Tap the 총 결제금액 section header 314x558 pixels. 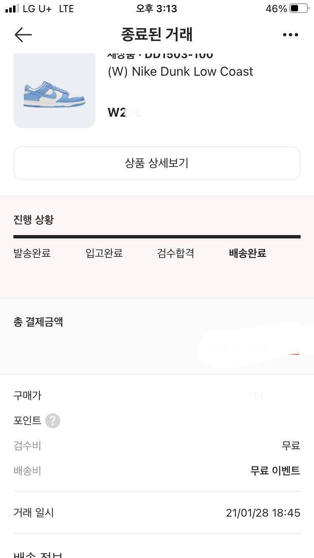(38, 322)
